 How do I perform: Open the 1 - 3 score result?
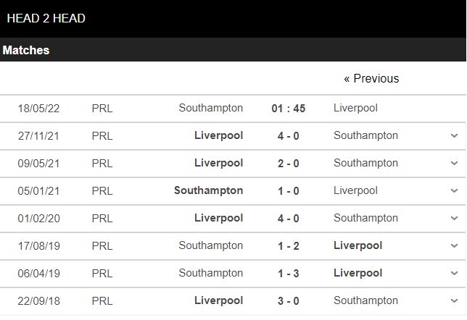tap(288, 273)
